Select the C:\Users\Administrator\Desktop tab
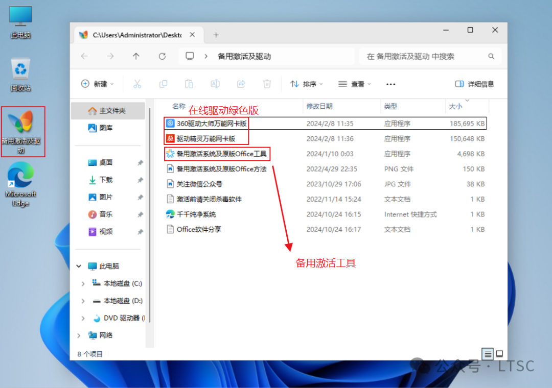The width and height of the screenshot is (552, 388). pyautogui.click(x=139, y=35)
